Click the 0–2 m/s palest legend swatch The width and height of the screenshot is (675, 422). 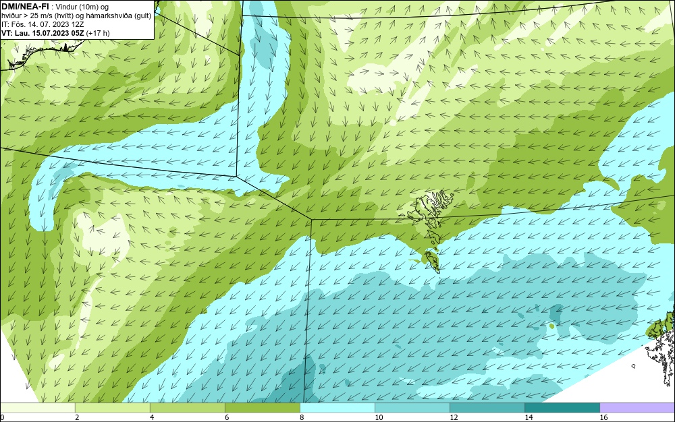point(37,408)
